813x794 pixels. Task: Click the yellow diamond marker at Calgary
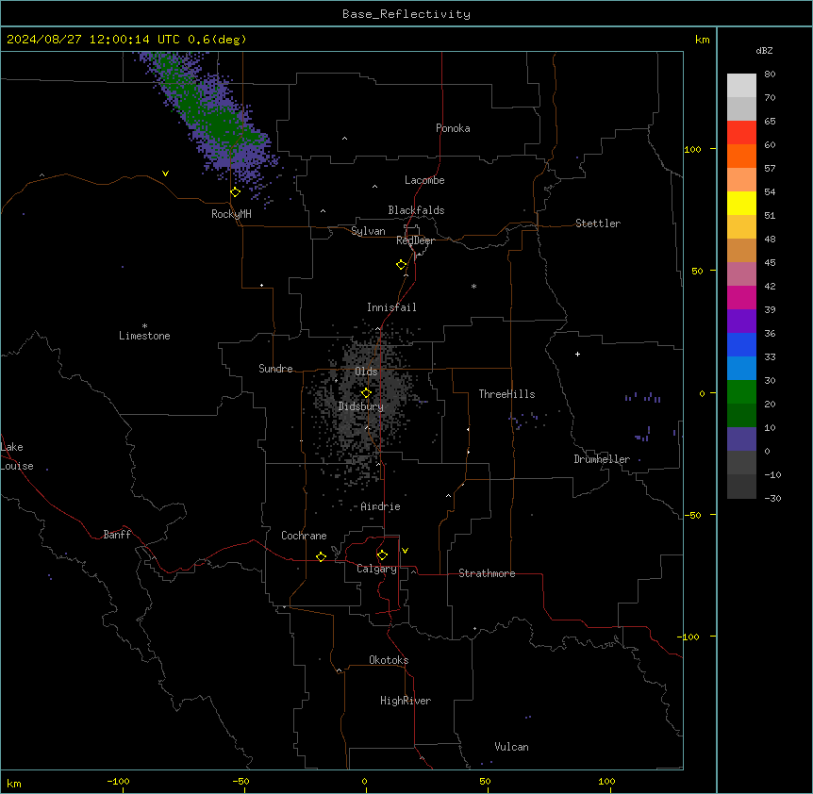pos(382,555)
